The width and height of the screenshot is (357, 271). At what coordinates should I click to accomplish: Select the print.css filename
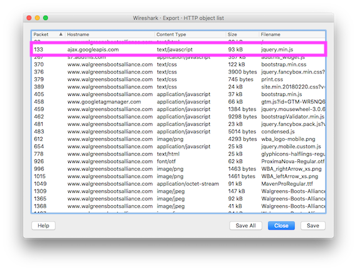(272, 80)
